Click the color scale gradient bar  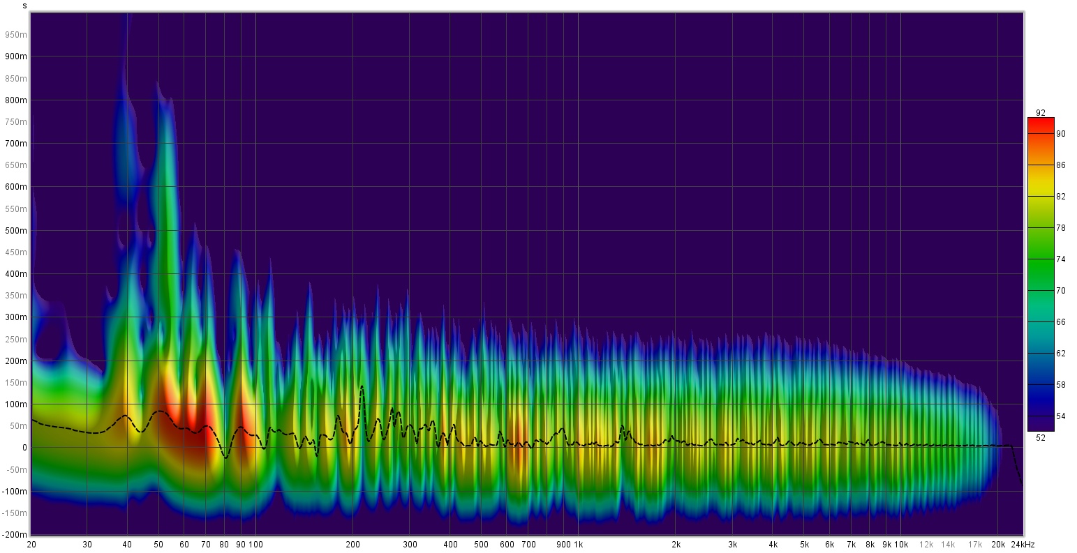(x=1040, y=275)
